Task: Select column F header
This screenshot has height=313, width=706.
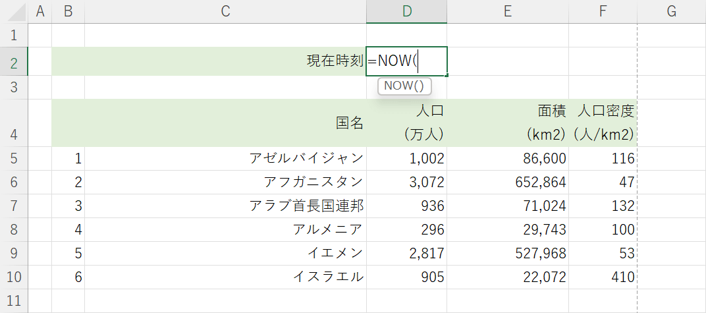Action: click(603, 11)
